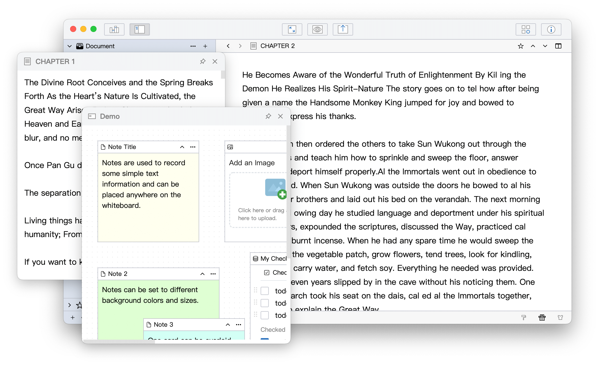Click the My Checklist card stack icon
Viewport: 600px width, 365px height.
pos(256,259)
